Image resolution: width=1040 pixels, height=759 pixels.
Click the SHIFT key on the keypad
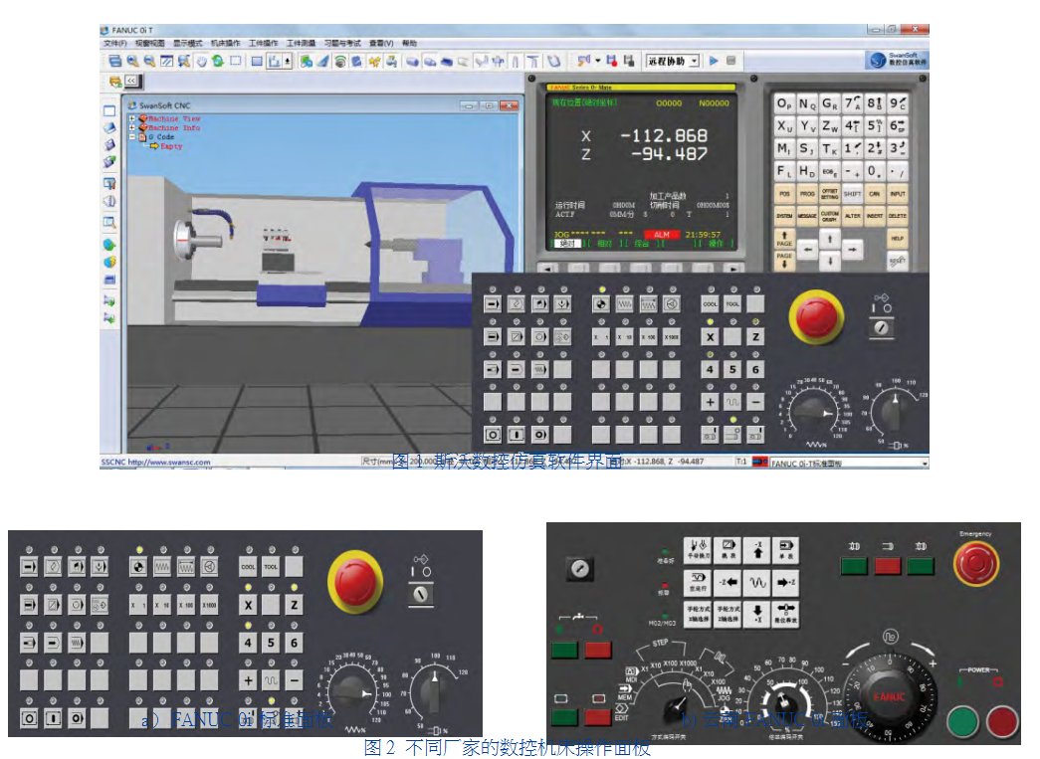(852, 194)
